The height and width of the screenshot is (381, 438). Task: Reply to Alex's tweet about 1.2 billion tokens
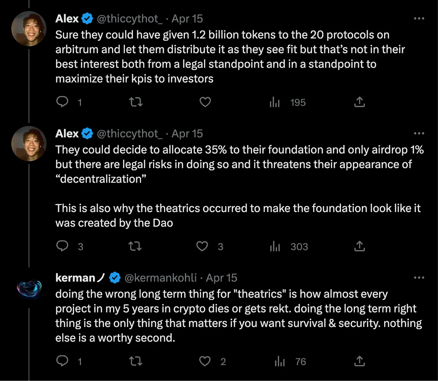point(62,102)
